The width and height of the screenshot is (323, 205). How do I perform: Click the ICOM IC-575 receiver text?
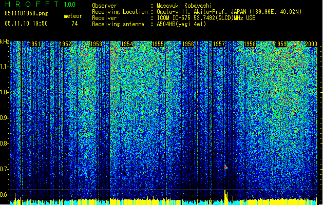(206, 18)
